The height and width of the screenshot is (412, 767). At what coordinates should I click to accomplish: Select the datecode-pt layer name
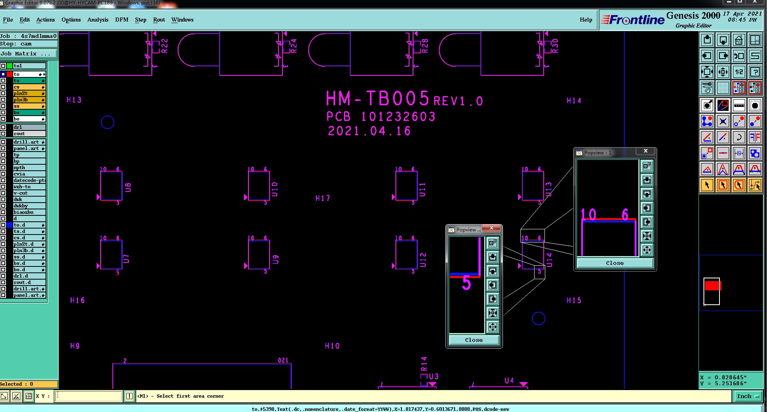point(29,180)
